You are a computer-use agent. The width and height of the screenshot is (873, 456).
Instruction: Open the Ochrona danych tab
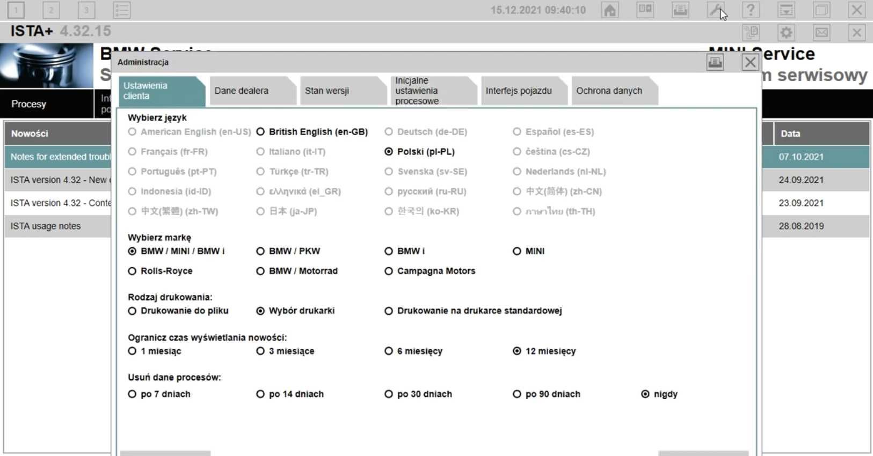[614, 91]
